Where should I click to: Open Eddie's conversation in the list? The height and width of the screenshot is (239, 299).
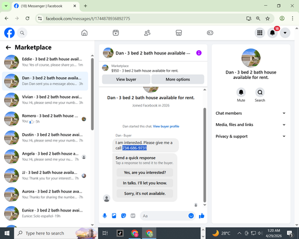tap(45, 62)
